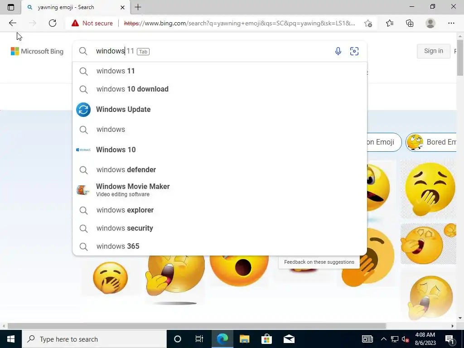Click the search magnifier in Bing box
Screen dimensions: 464x348
pyautogui.click(x=83, y=51)
